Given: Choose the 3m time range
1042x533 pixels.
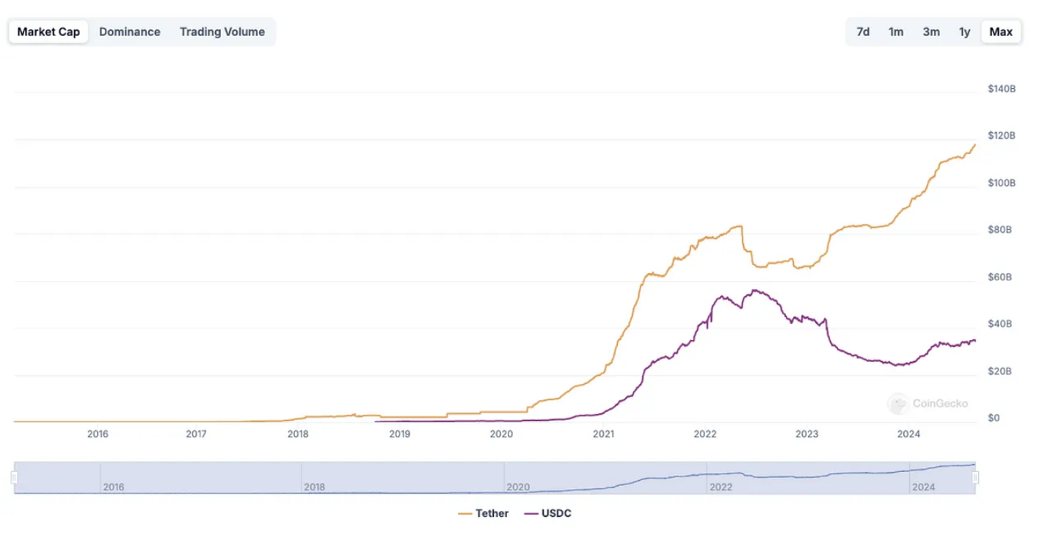Looking at the screenshot, I should coord(931,32).
